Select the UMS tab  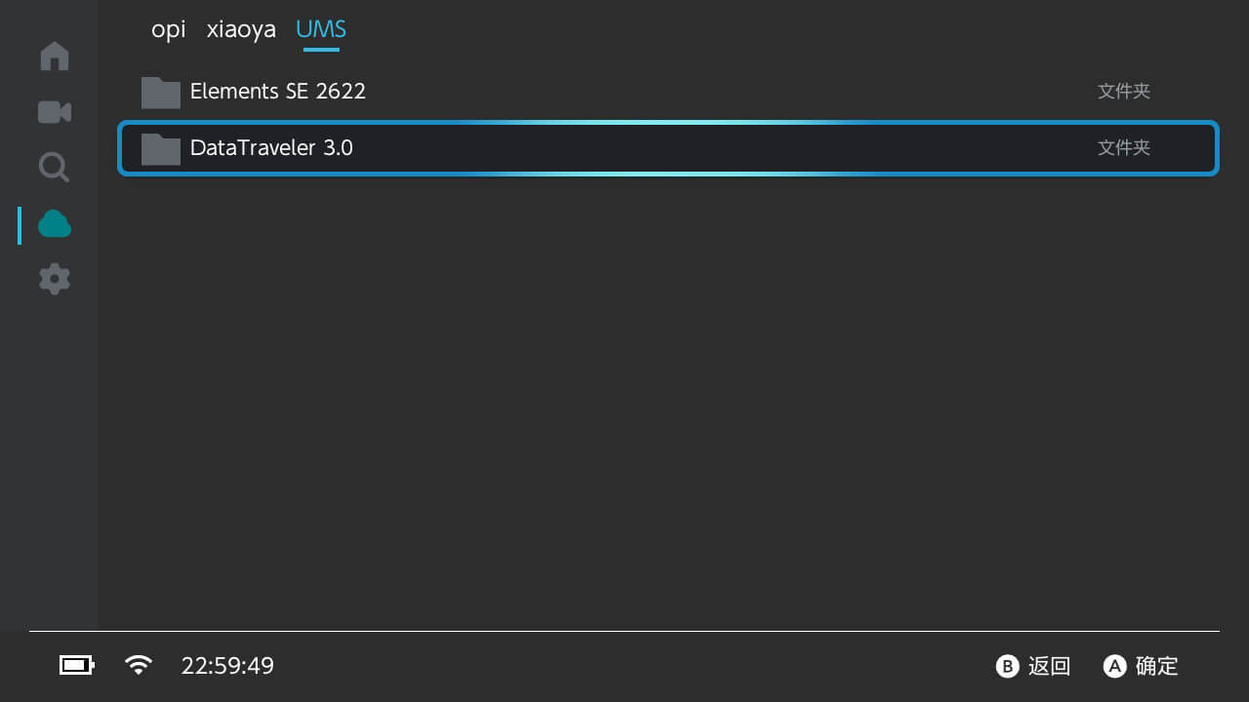click(321, 30)
